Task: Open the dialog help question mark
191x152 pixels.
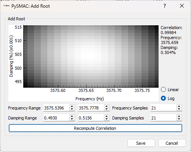Action: (165, 6)
